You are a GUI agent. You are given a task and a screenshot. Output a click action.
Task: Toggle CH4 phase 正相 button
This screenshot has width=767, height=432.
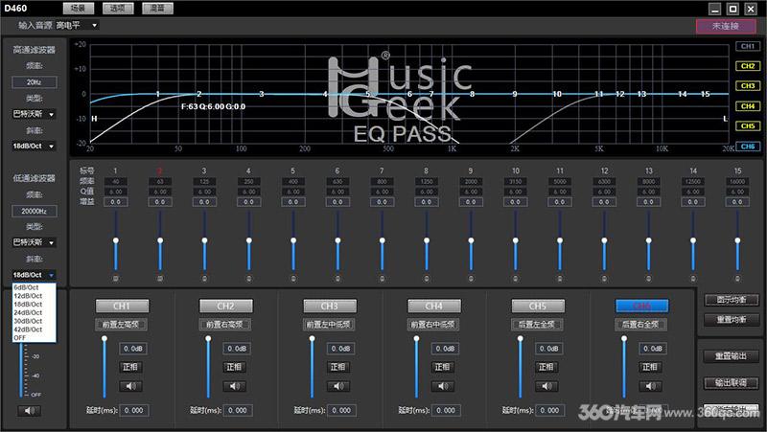coord(443,367)
